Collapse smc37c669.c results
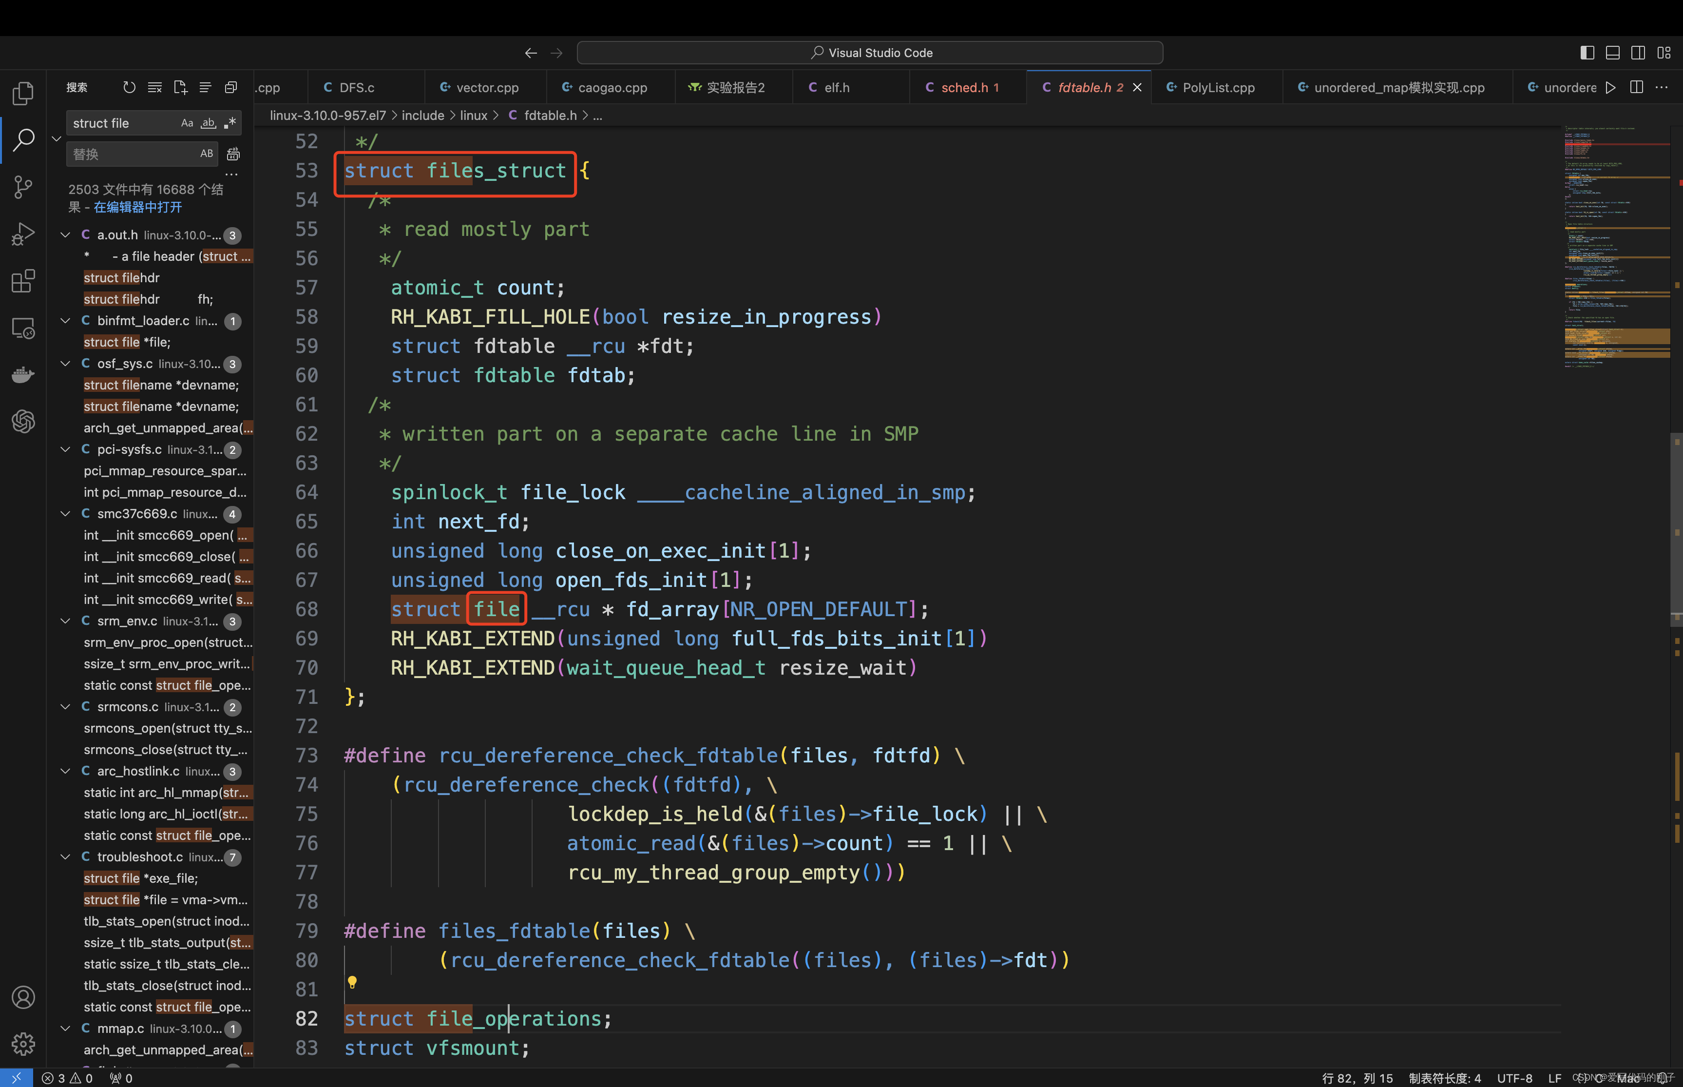The height and width of the screenshot is (1087, 1683). pos(66,513)
